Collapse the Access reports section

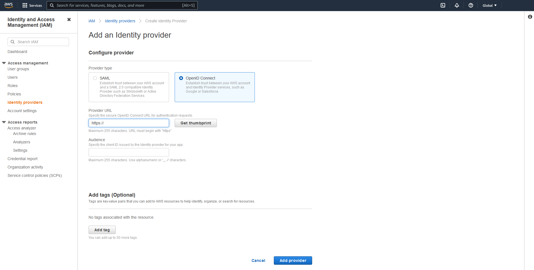coord(4,122)
